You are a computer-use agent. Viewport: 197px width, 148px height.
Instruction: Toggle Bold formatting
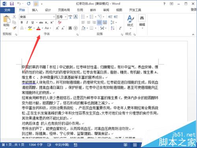coord(22,22)
